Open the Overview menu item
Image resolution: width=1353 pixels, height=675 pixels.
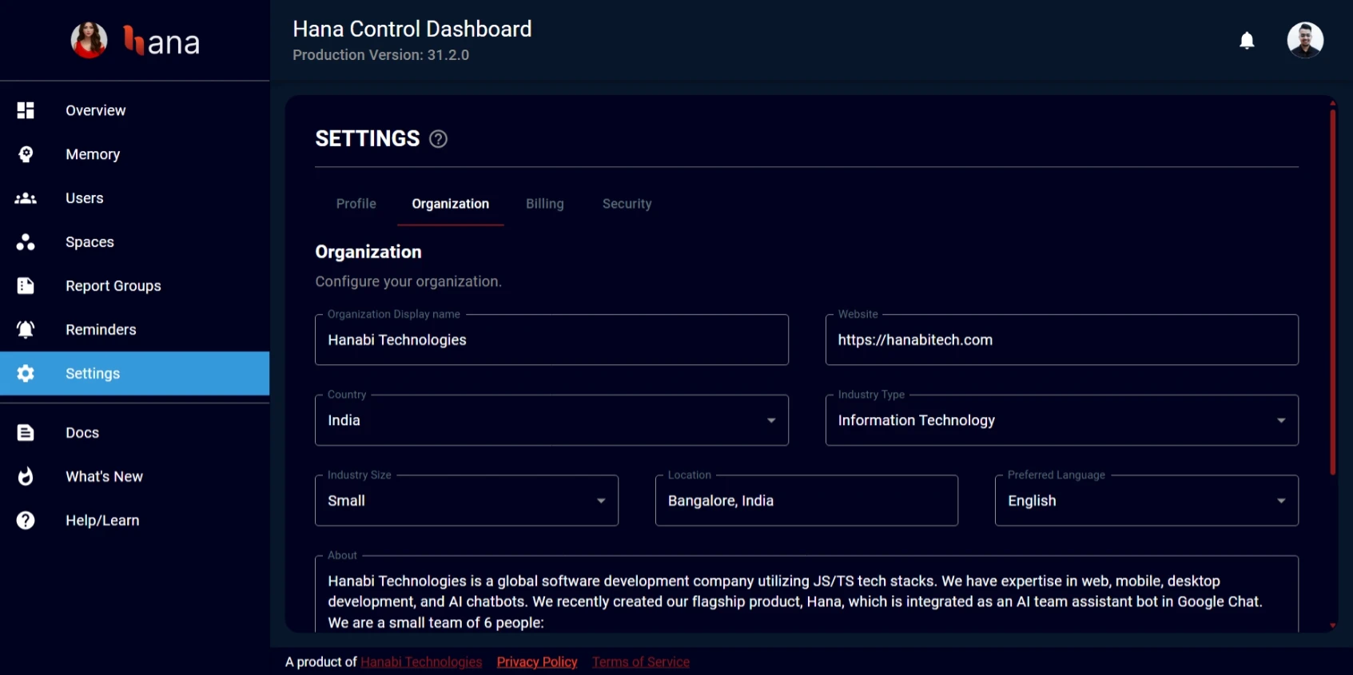click(x=134, y=110)
